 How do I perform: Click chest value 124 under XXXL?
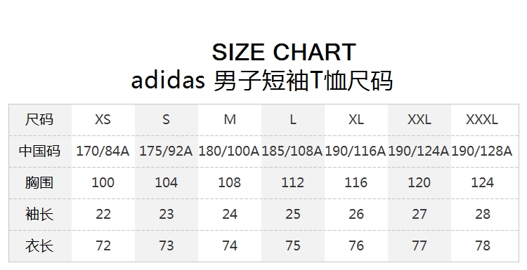pos(482,182)
